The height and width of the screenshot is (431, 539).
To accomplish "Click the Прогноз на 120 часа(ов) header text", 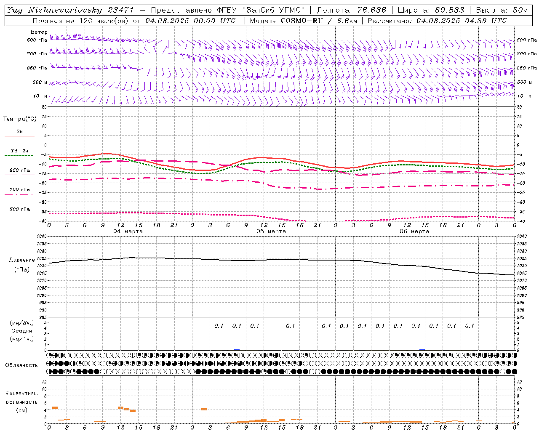I will point(82,21).
